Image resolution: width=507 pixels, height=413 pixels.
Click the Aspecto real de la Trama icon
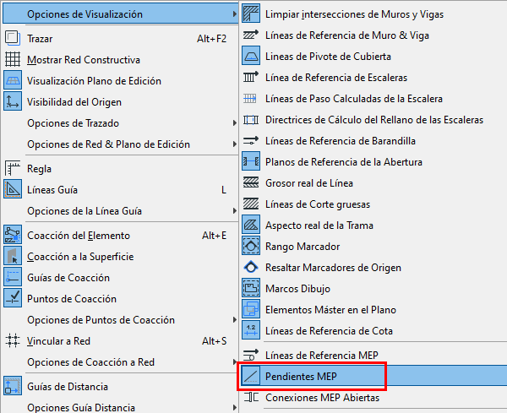251,225
